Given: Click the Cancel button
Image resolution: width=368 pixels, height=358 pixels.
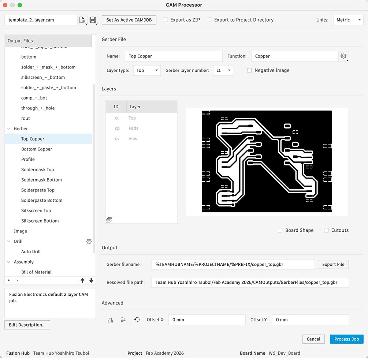Looking at the screenshot, I should (x=313, y=339).
